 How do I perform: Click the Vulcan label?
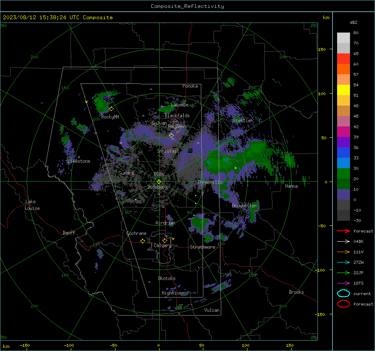coord(212,310)
